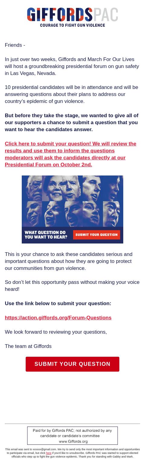Click the orange Submit Your Question banner button
This screenshot has height=463, width=145.
click(x=96, y=235)
